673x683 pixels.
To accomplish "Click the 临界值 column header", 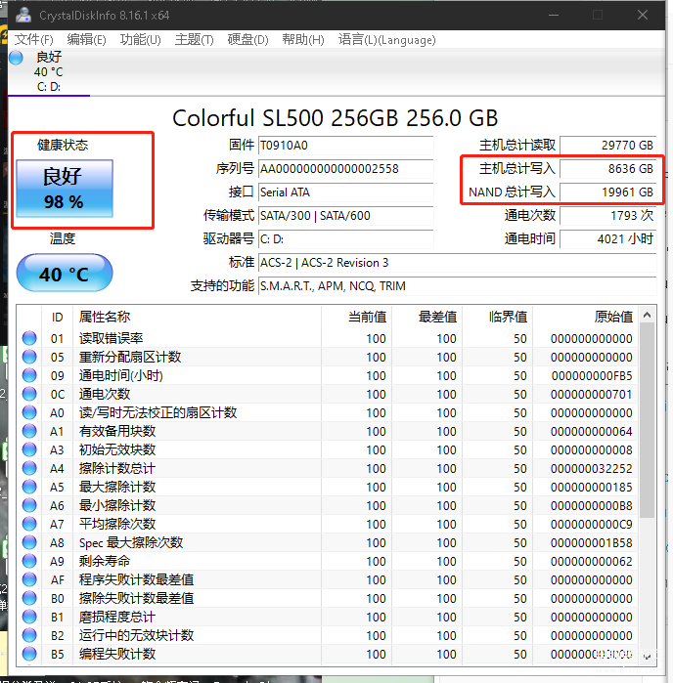I will (x=498, y=318).
